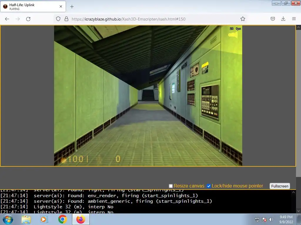Open the network tray icon

257,219
